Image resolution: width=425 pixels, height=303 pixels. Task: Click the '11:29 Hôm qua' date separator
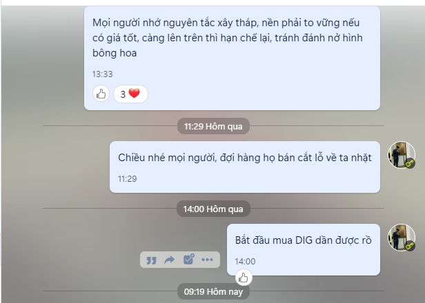[213, 126]
